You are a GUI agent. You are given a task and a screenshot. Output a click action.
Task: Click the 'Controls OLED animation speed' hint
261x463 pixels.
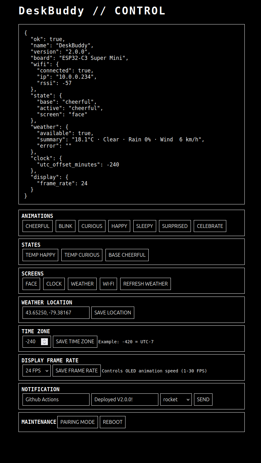tap(154, 371)
